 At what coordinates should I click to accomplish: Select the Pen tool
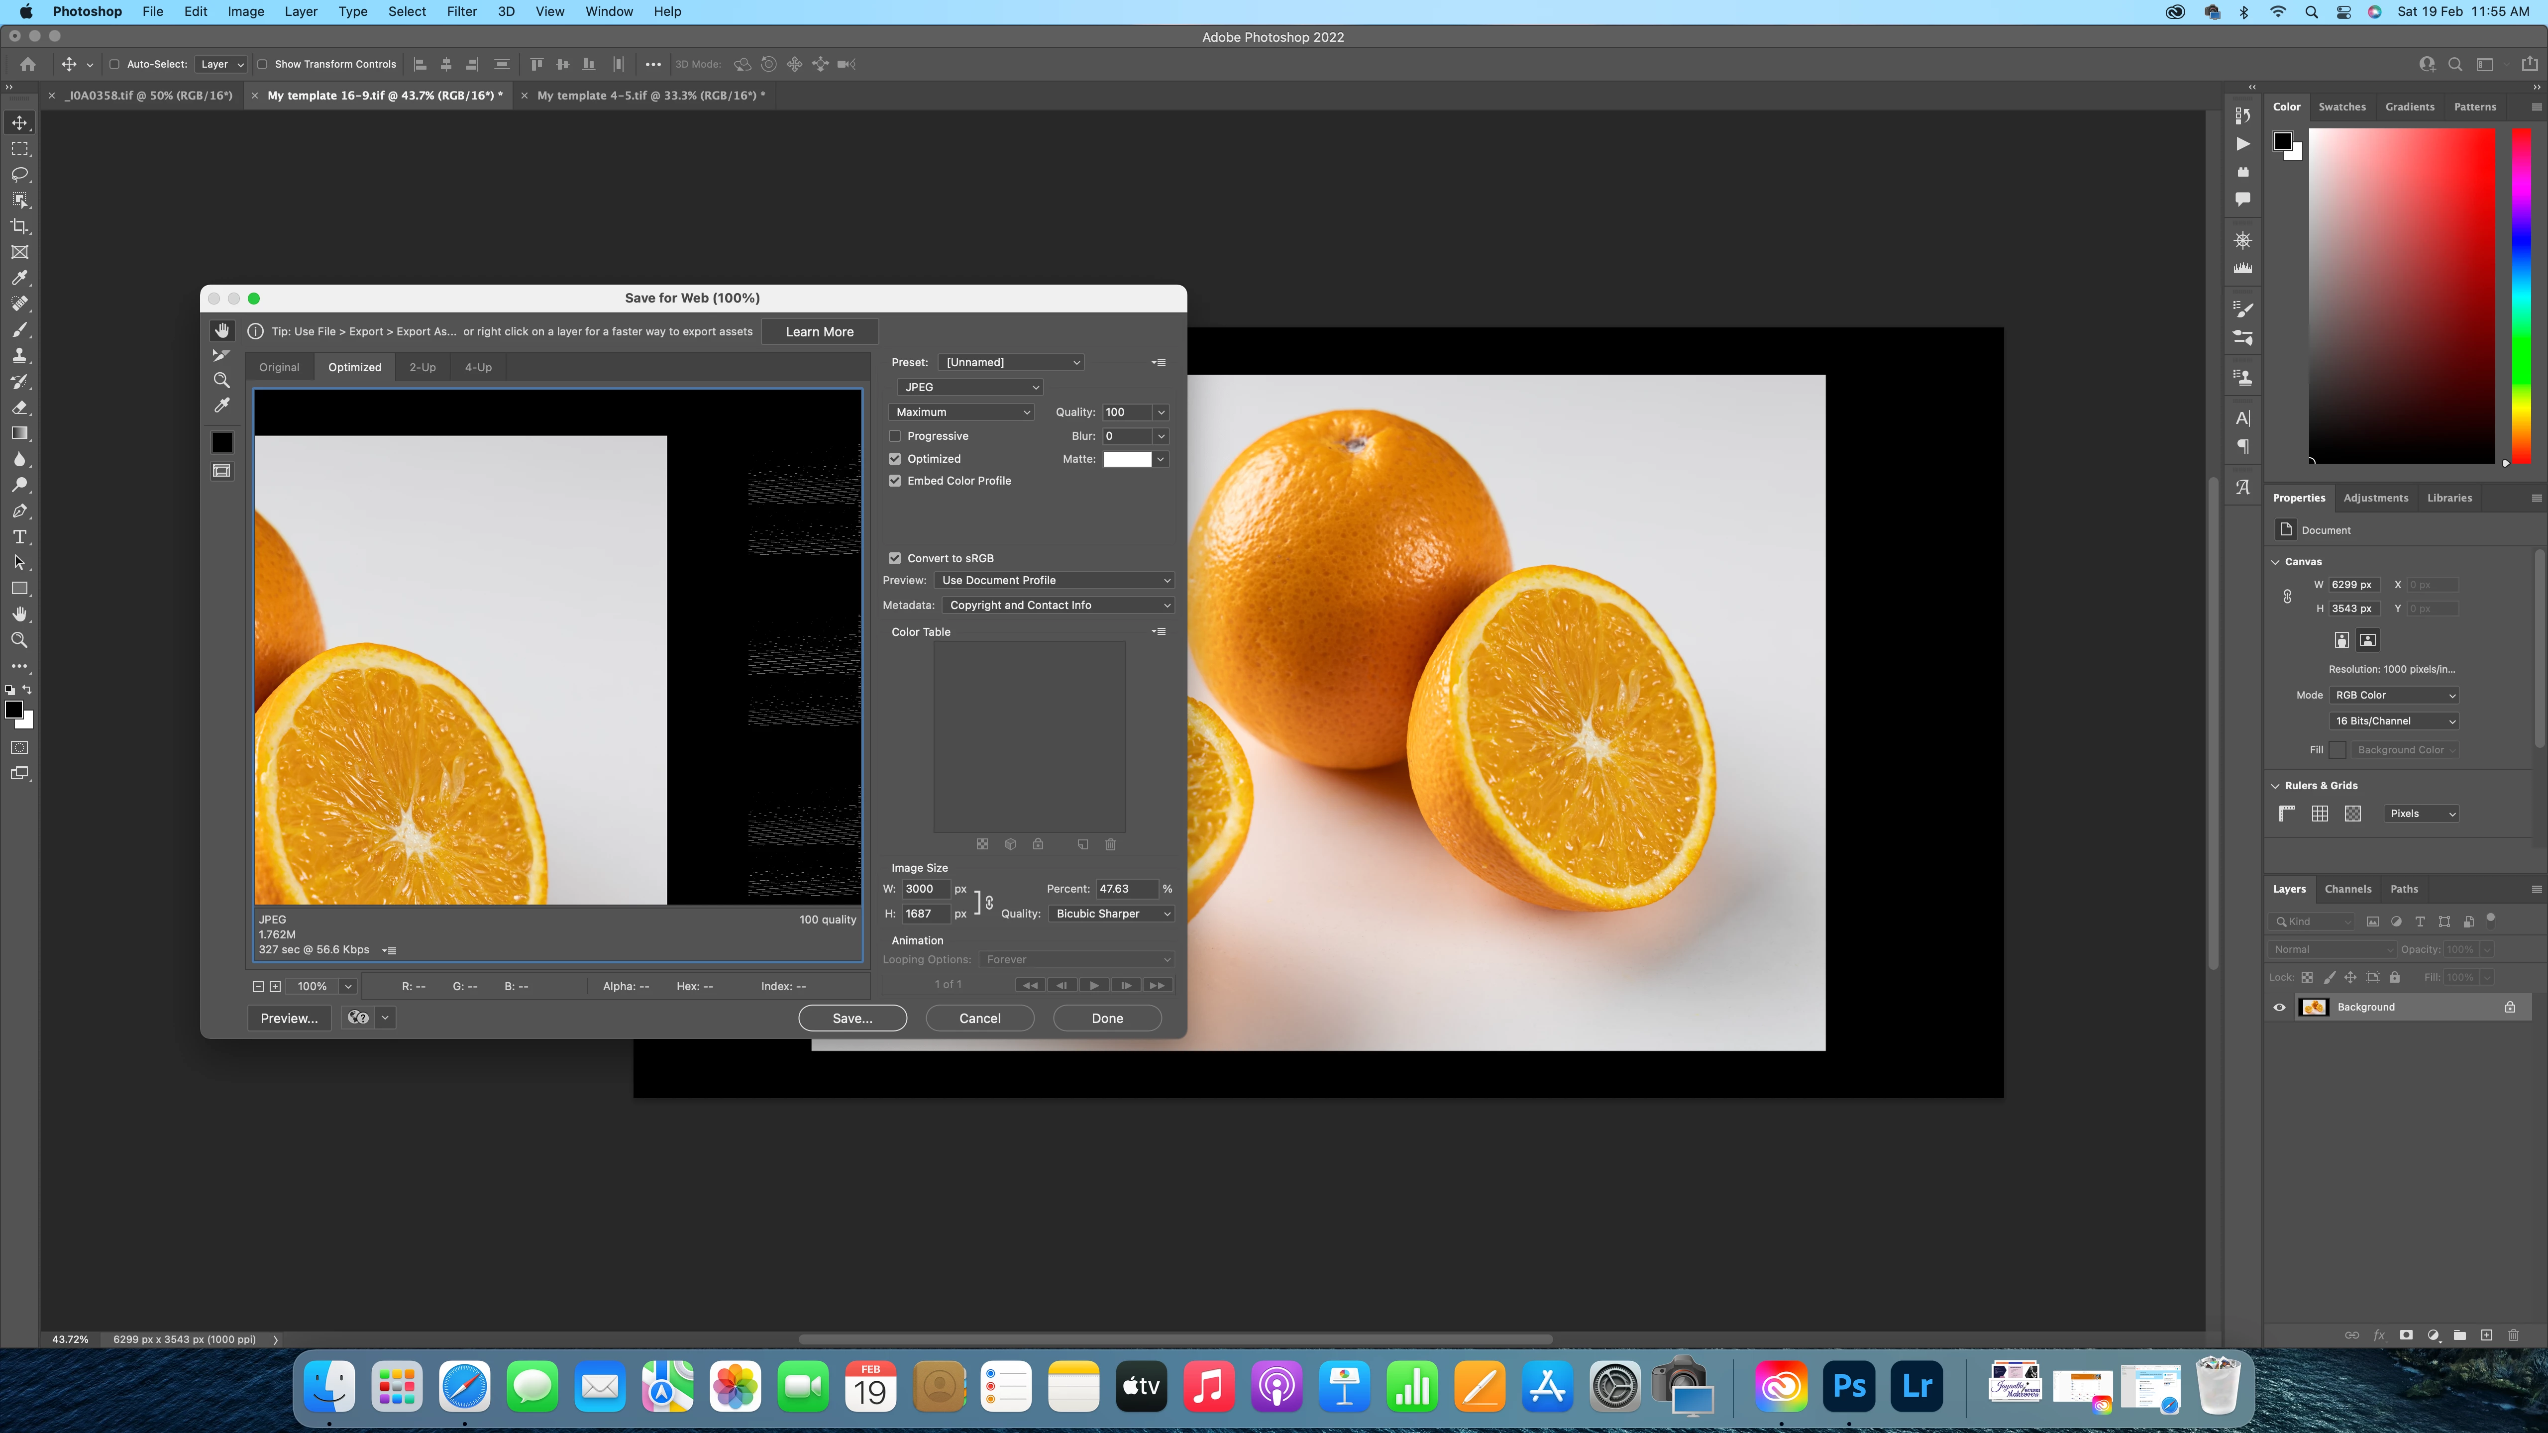[x=20, y=512]
